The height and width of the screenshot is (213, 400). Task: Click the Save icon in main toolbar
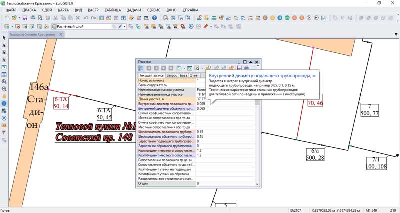coord(24,18)
